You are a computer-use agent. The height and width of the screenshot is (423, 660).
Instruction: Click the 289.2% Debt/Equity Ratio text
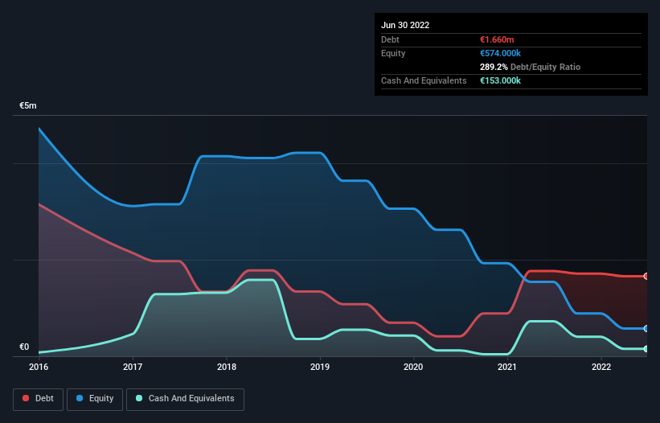click(530, 67)
